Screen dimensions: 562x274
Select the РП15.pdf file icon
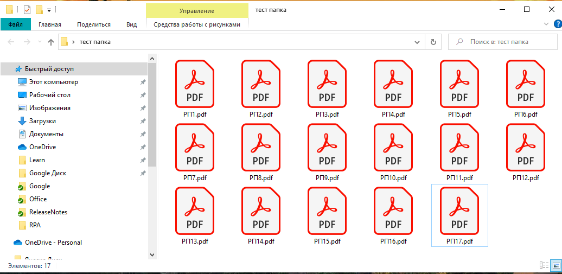(327, 211)
